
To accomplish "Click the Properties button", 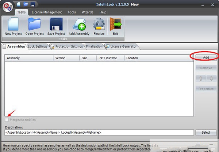I will pos(206,89).
